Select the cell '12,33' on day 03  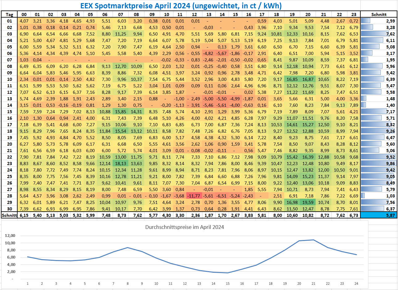pyautogui.click(x=292, y=34)
